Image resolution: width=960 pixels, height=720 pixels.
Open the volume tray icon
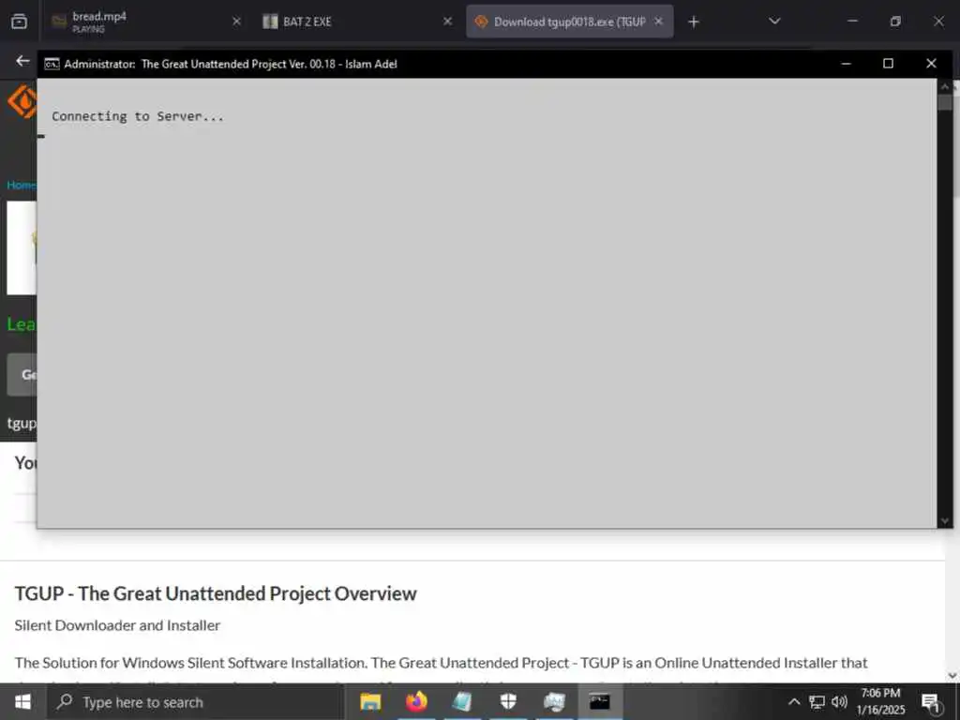(839, 701)
